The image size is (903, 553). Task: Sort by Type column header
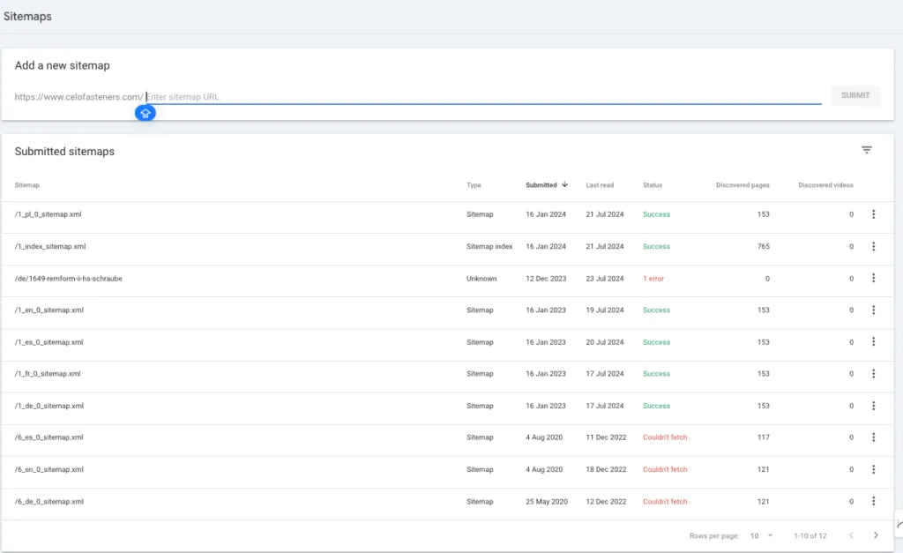pos(474,185)
